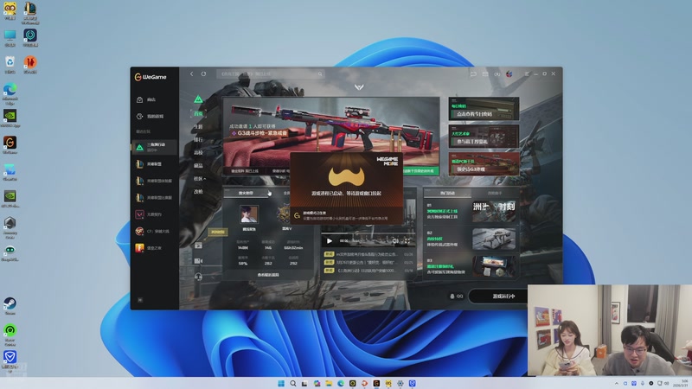Open second news announcement row
This screenshot has width=692, height=389.
(369, 263)
